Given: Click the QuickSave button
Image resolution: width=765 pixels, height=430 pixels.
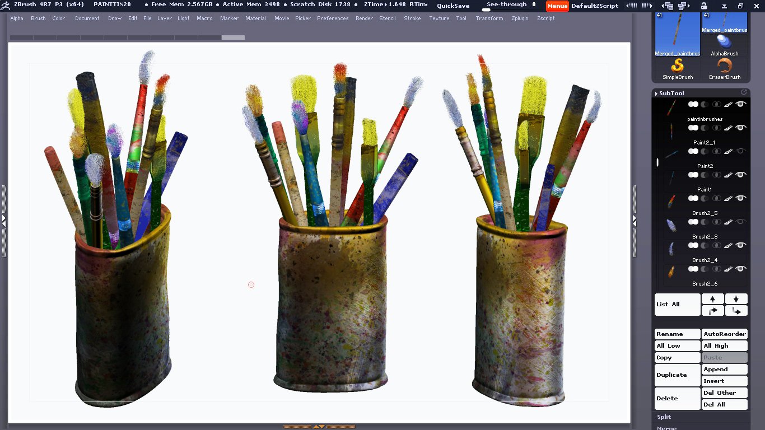Looking at the screenshot, I should (x=453, y=6).
